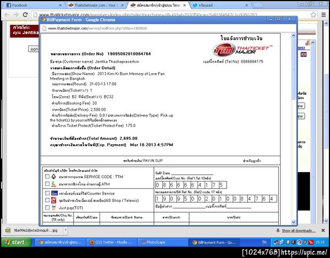Viewport: 330px width, 258px height.
Task: Click the Branch column header
Action: point(171,217)
